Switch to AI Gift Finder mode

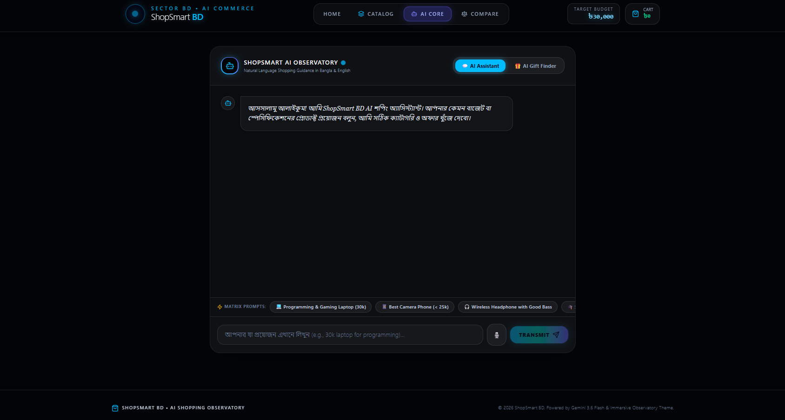[535, 66]
